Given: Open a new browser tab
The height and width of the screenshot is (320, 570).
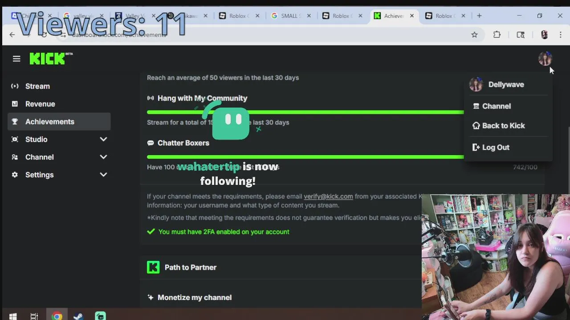Looking at the screenshot, I should pyautogui.click(x=479, y=16).
